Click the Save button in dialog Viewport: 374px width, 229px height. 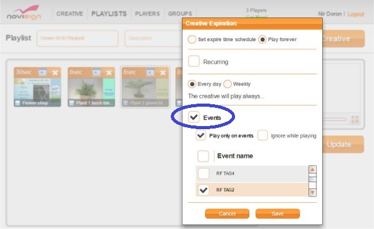277,213
